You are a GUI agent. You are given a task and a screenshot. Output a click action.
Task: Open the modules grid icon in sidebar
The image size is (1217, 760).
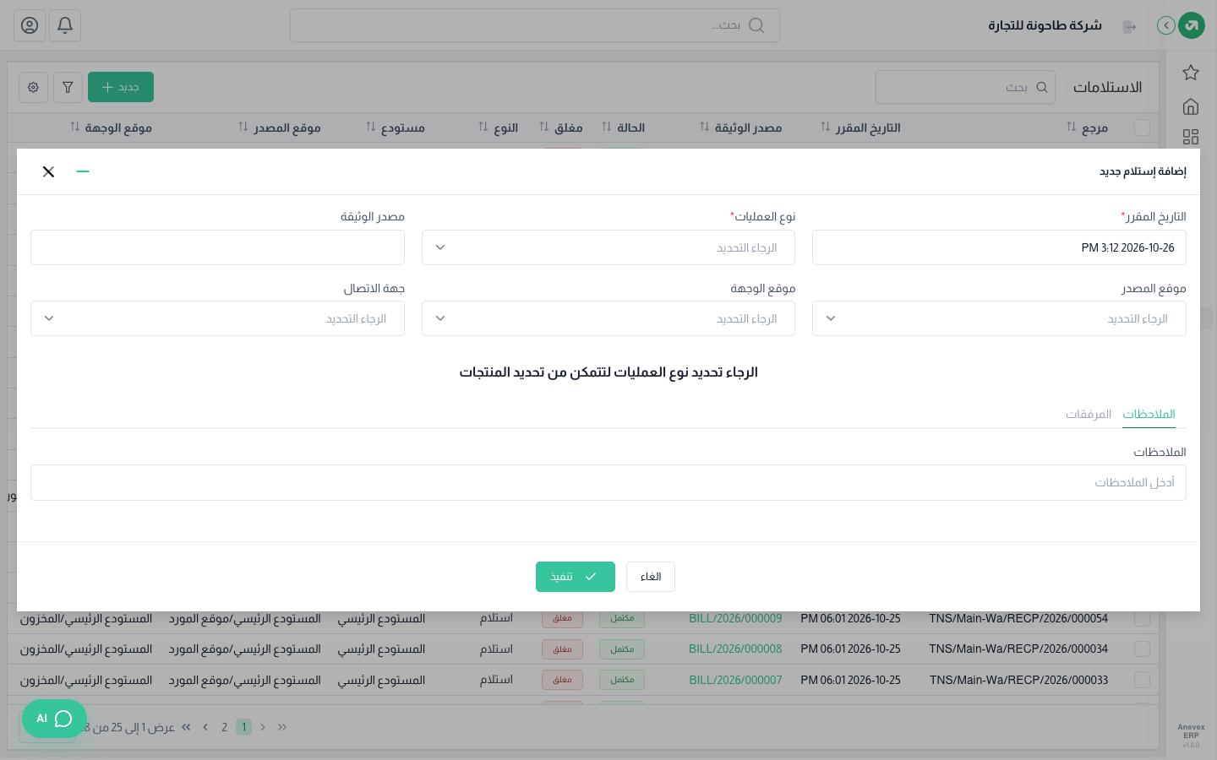pyautogui.click(x=1191, y=137)
